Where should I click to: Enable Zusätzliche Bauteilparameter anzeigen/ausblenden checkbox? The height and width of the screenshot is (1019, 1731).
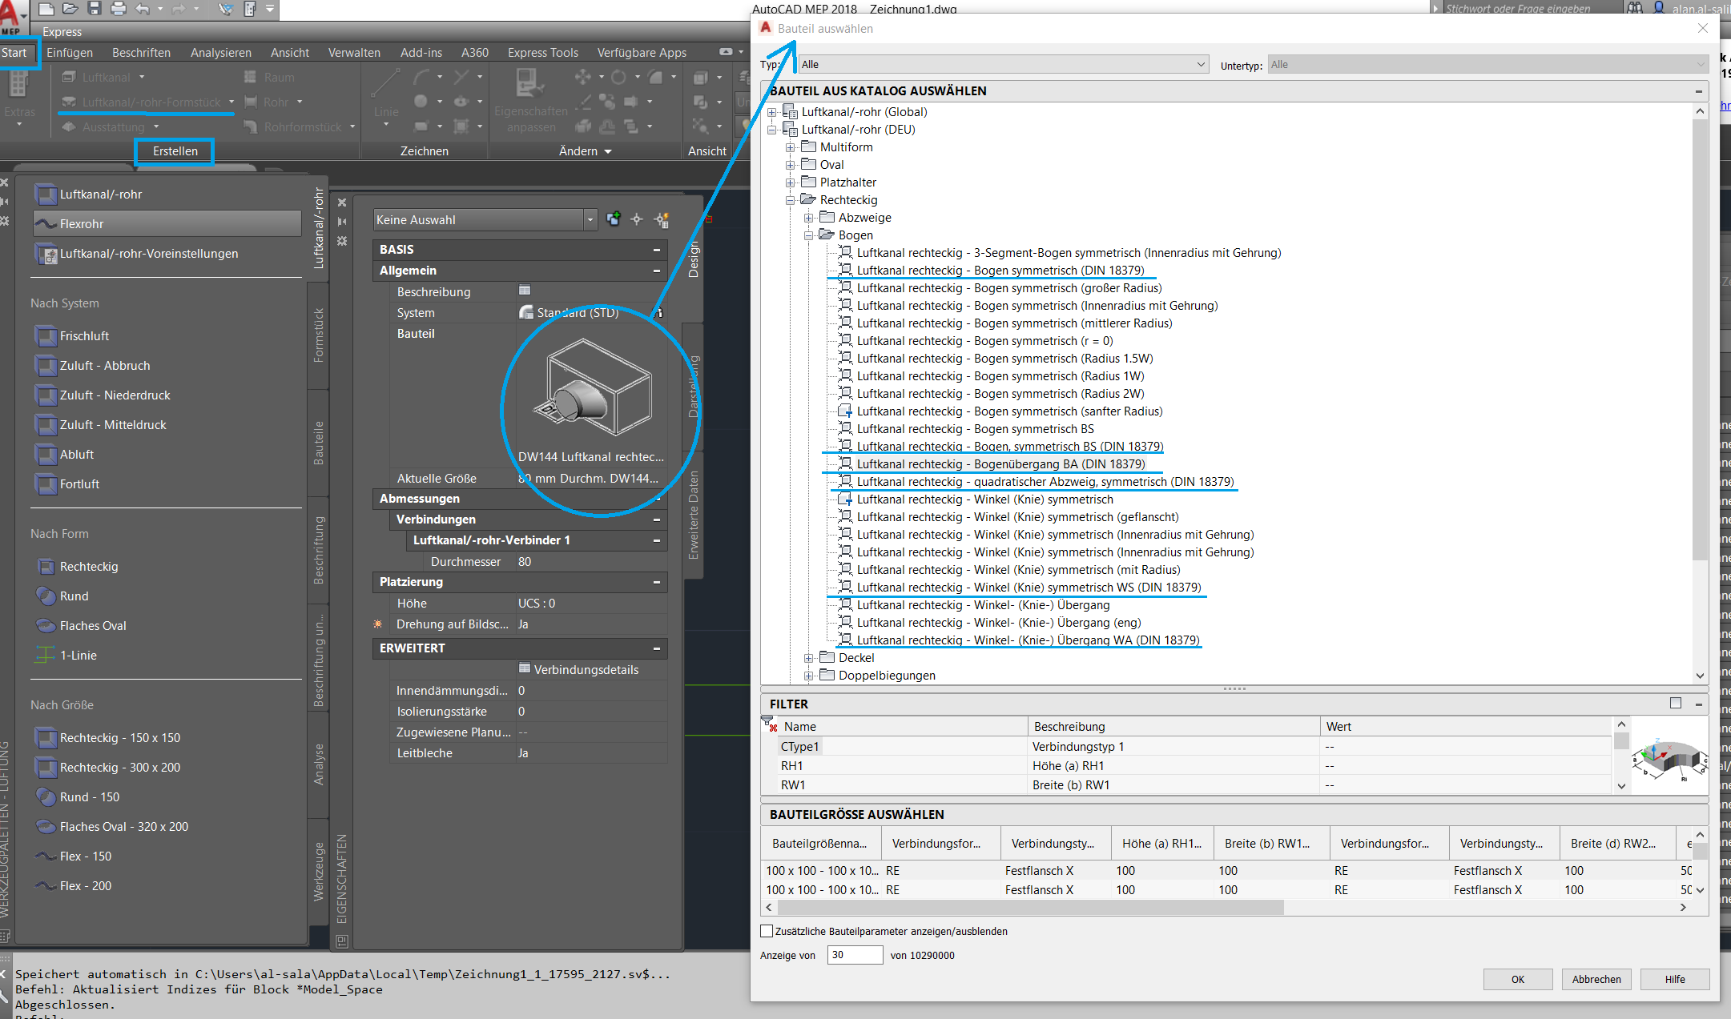pos(767,931)
